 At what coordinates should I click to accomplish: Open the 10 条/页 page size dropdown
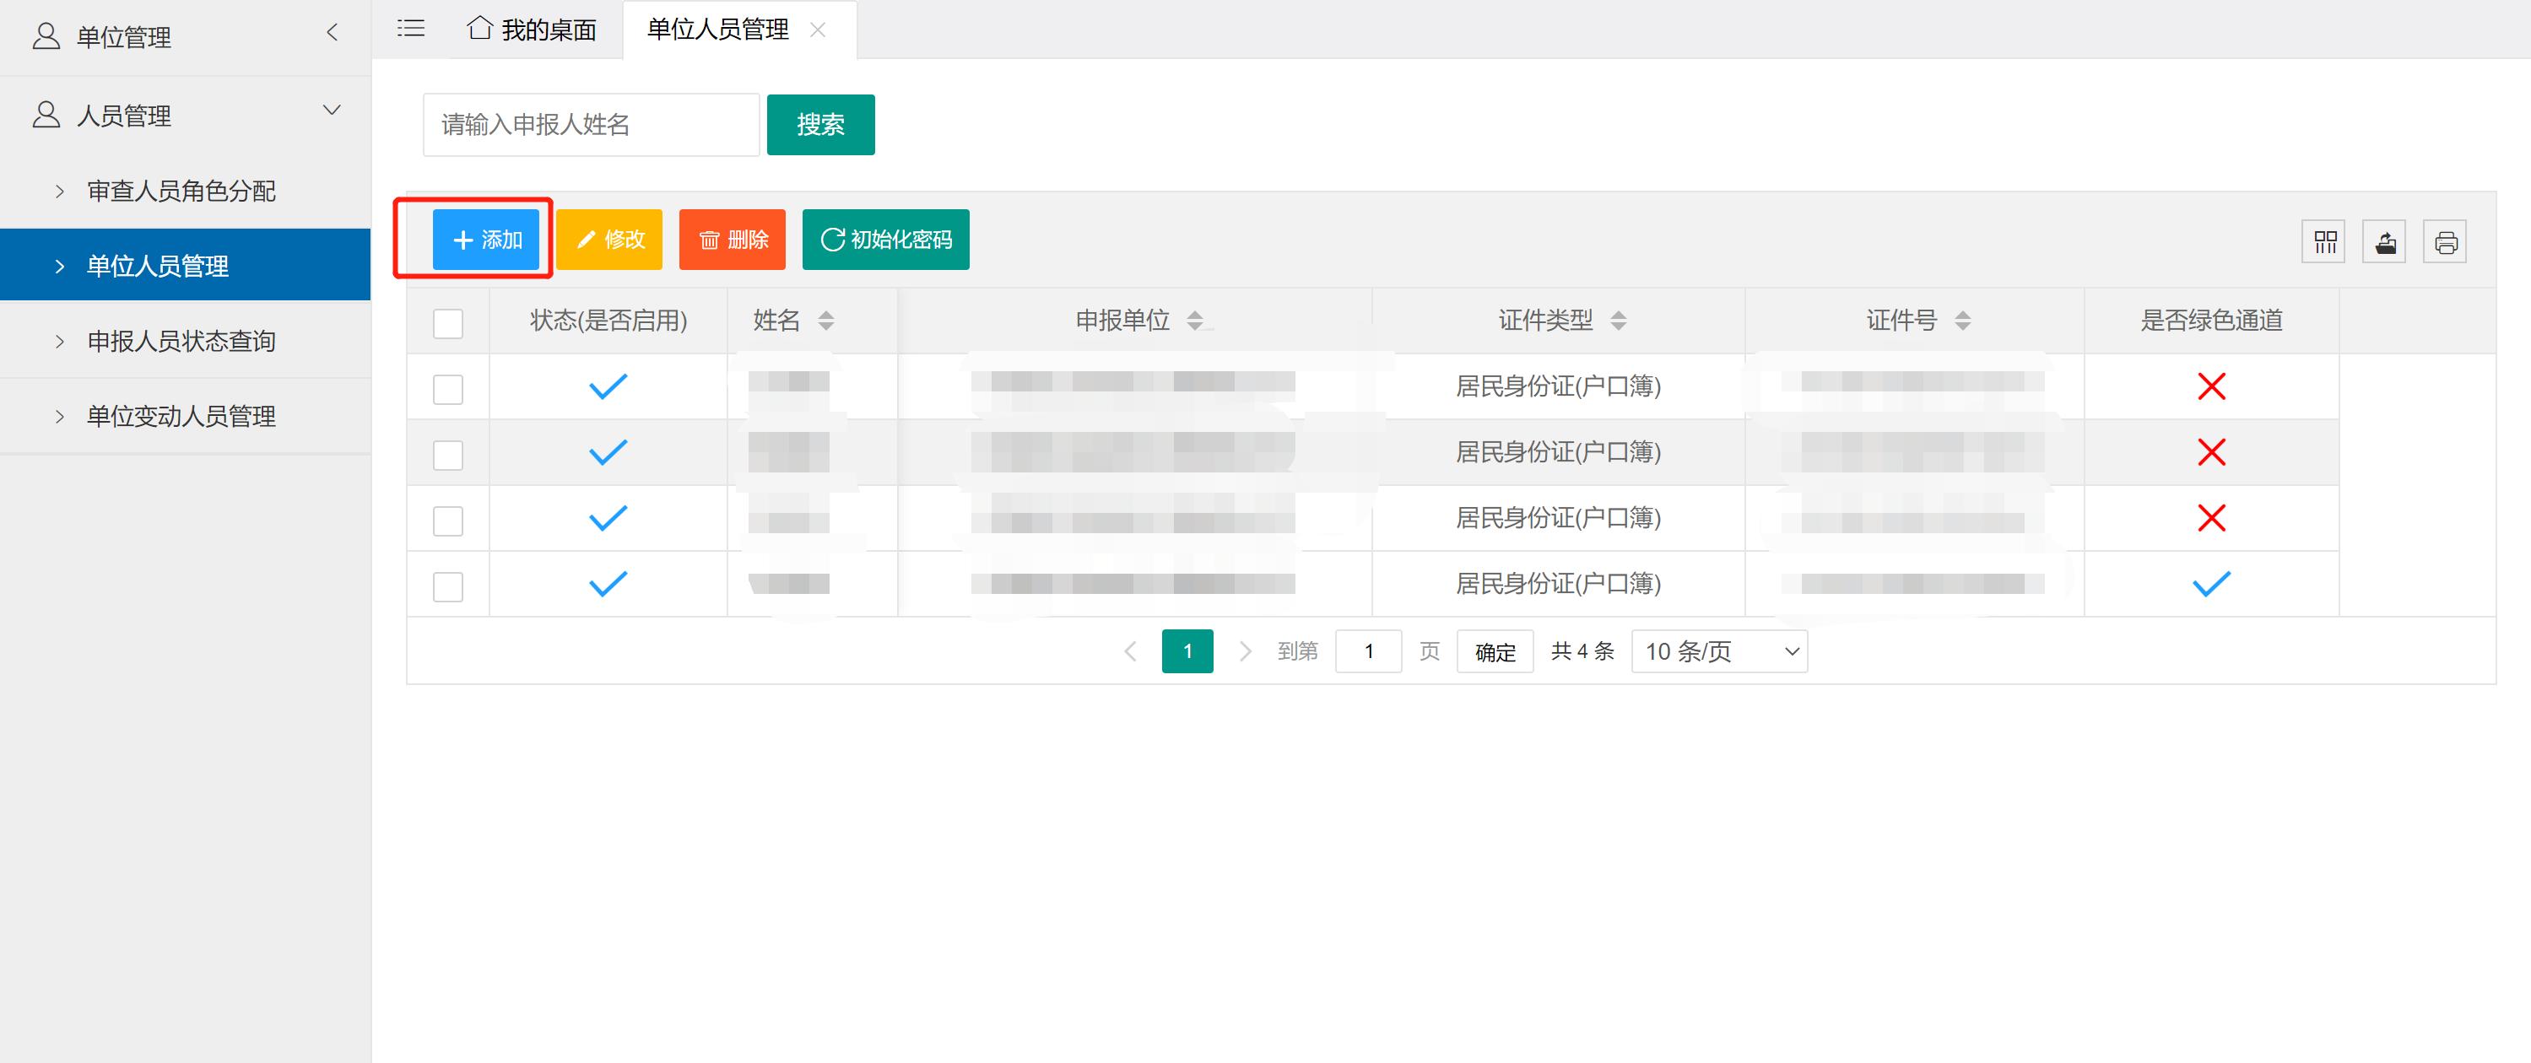tap(1717, 650)
